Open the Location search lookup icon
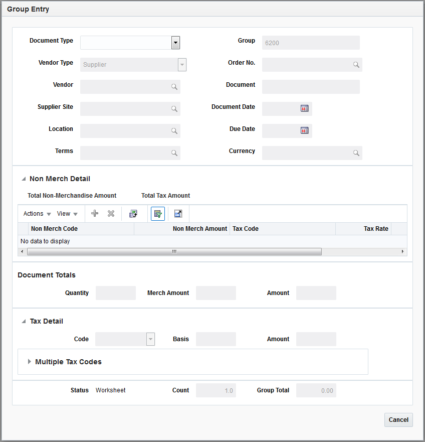425x442 pixels. click(x=174, y=130)
